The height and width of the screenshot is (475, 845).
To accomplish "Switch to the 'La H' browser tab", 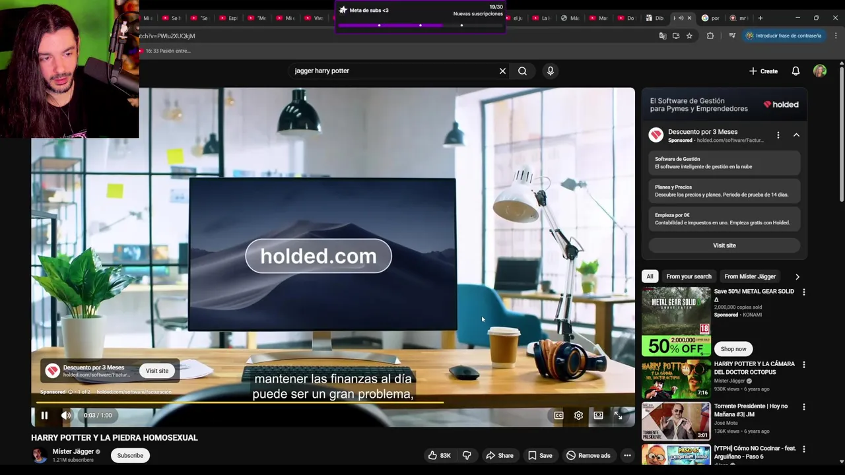I will coord(541,18).
